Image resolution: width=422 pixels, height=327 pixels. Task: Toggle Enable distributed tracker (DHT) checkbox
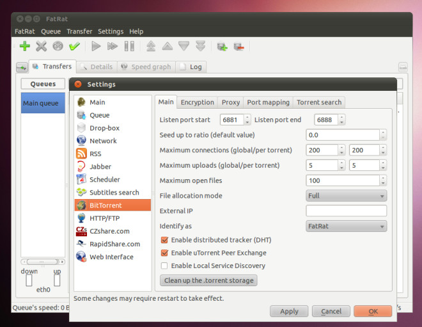coord(164,240)
